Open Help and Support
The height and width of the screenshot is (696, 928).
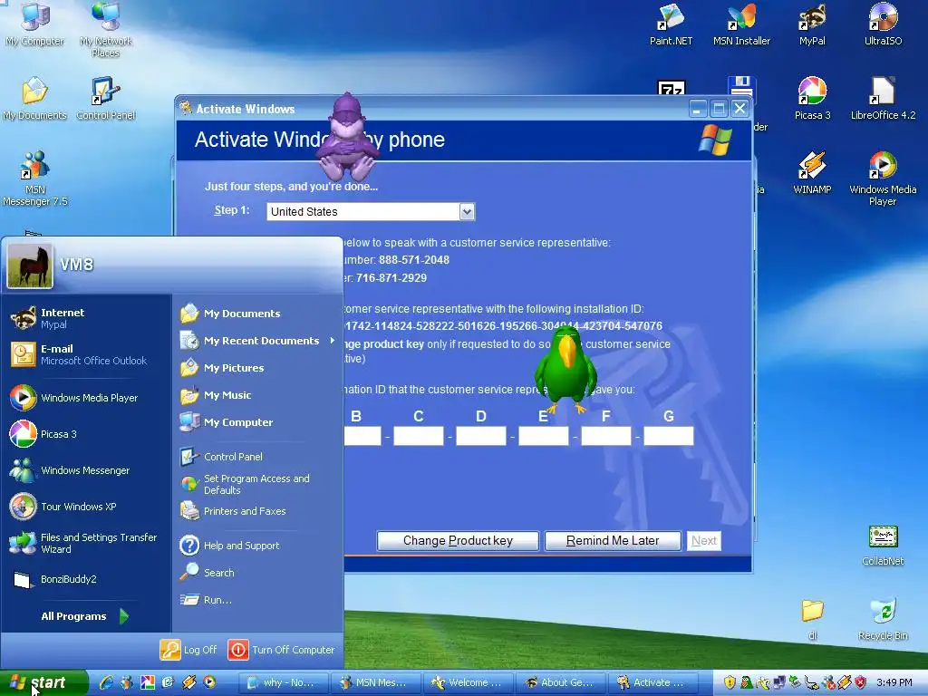(x=258, y=545)
